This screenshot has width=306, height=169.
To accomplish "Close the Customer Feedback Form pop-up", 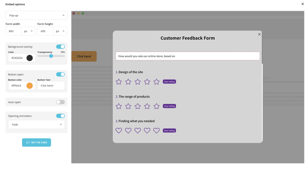I will click(259, 34).
